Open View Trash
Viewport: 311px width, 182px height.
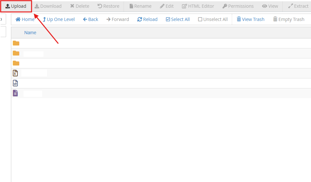(250, 19)
